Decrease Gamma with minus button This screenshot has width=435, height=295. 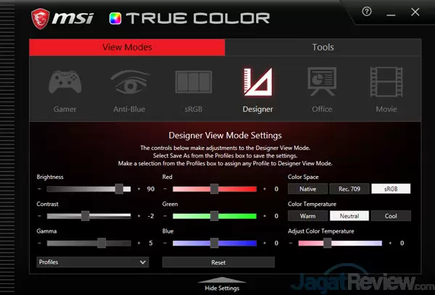(39, 243)
